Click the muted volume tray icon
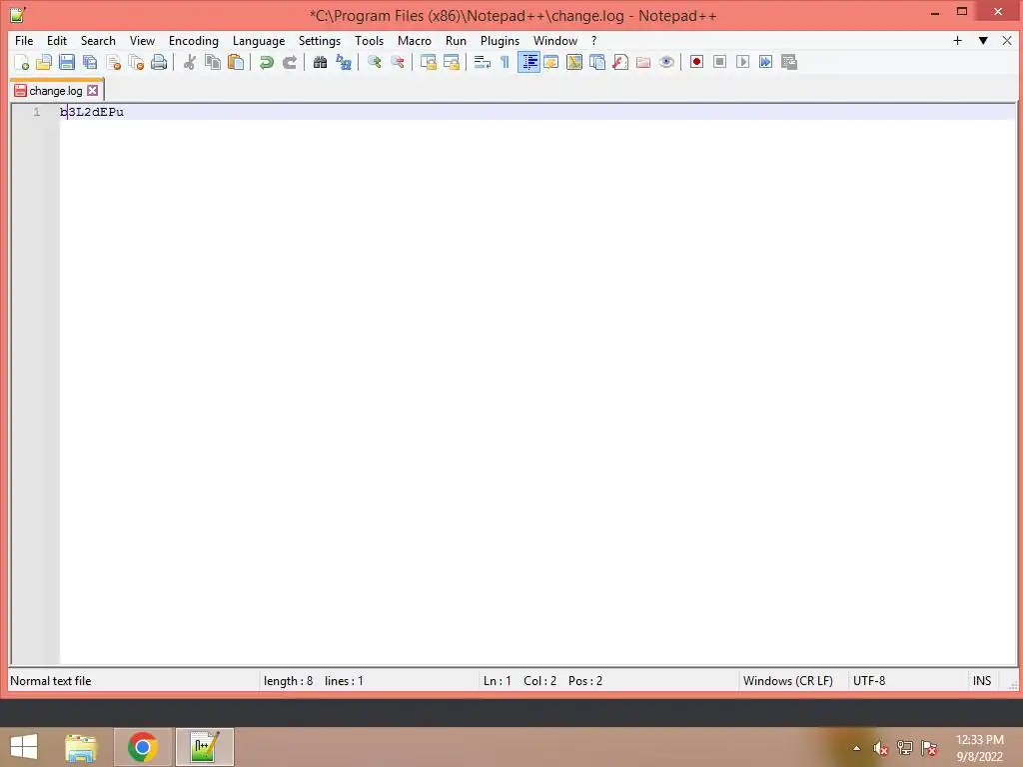 point(881,748)
